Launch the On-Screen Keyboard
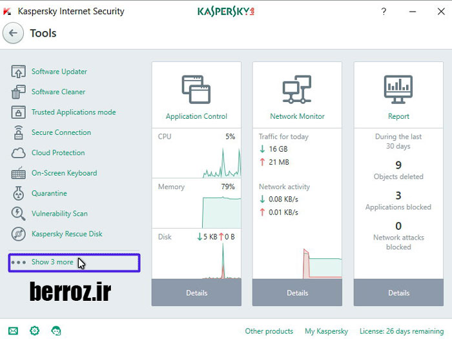452x339 pixels. click(65, 173)
